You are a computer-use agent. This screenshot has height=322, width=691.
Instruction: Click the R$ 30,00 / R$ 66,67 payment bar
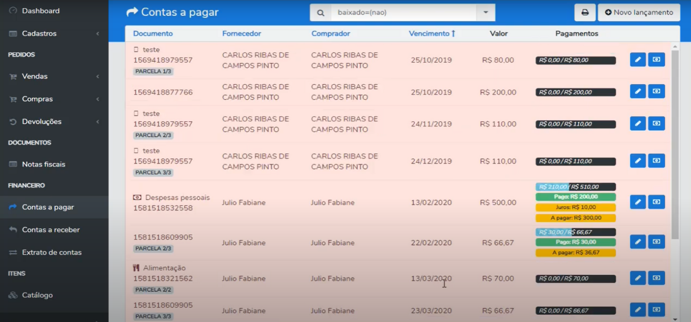576,232
